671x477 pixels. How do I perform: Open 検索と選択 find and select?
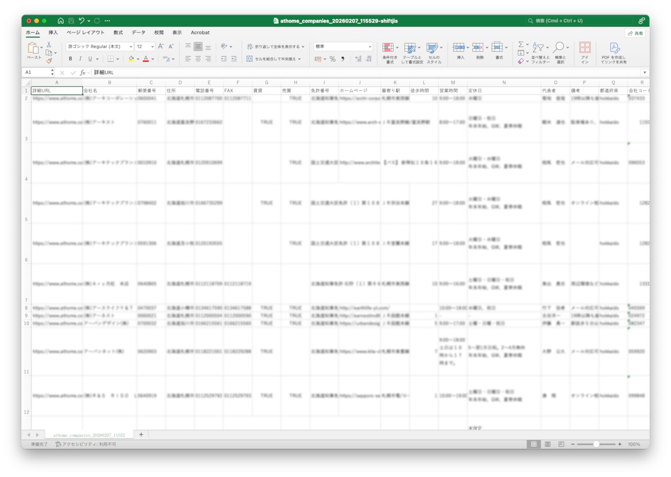560,53
